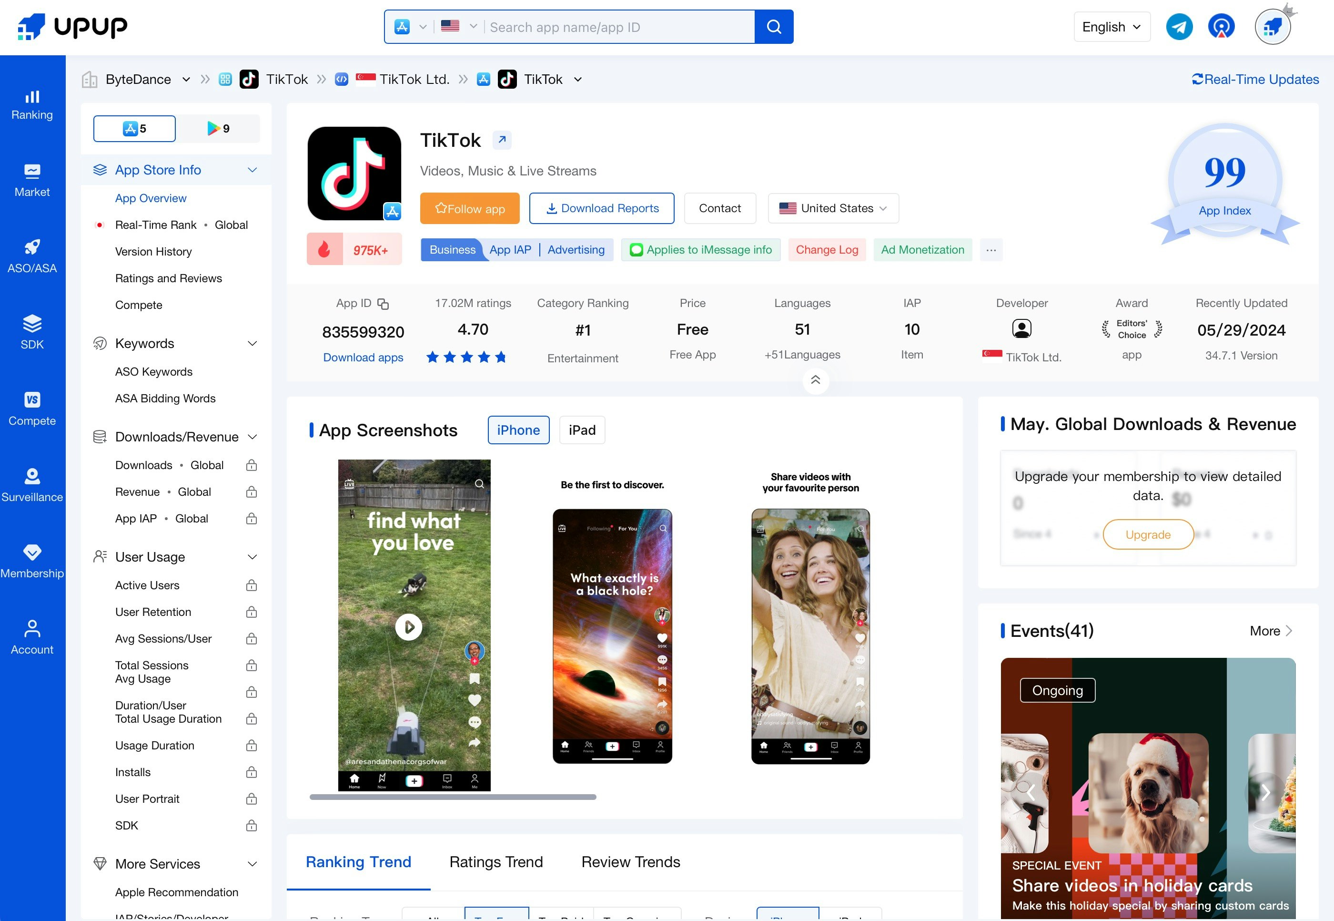The height and width of the screenshot is (921, 1334).
Task: Click the 975K+ flame popularity badge
Action: click(354, 249)
